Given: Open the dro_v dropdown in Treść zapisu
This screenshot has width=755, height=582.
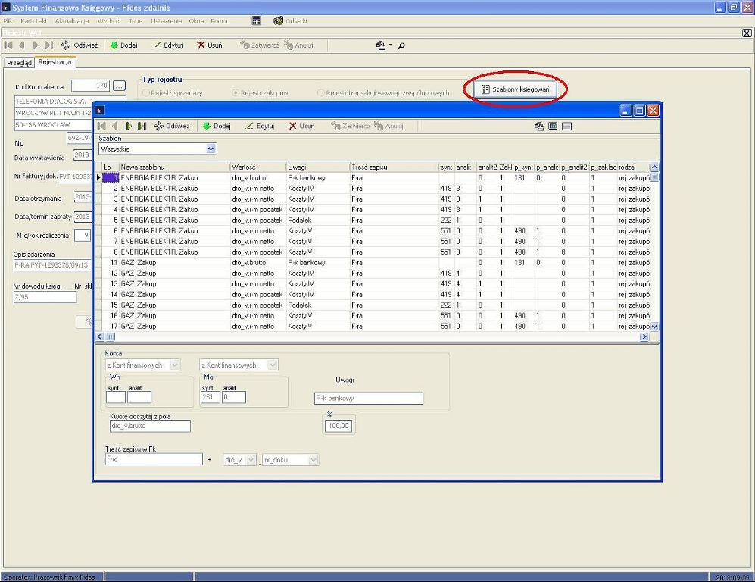Looking at the screenshot, I should [x=251, y=460].
